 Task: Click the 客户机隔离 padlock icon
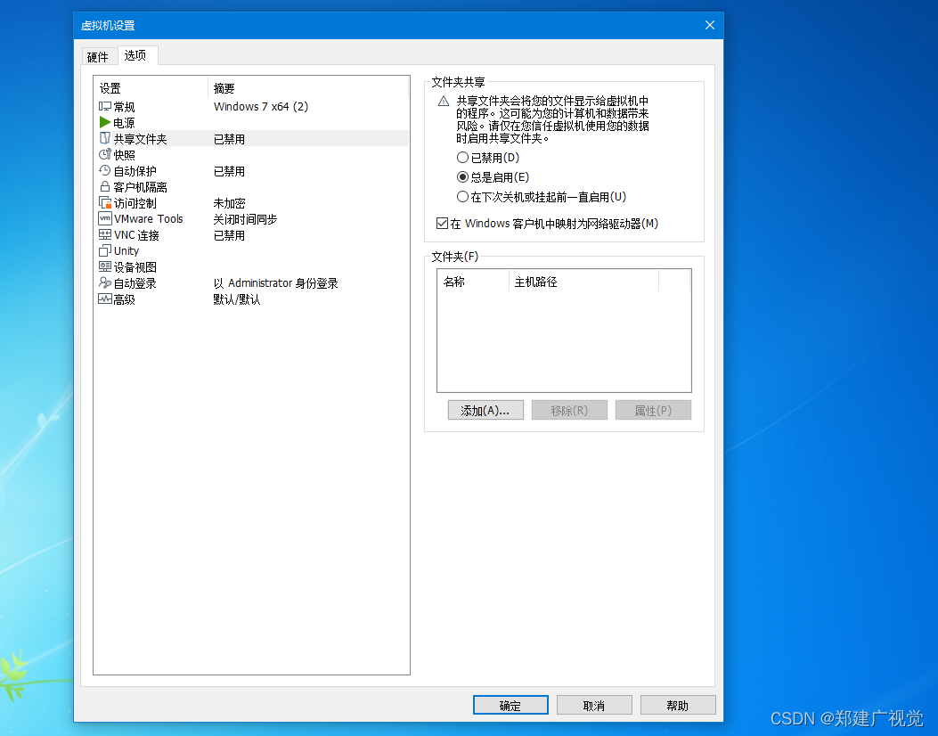tap(105, 187)
